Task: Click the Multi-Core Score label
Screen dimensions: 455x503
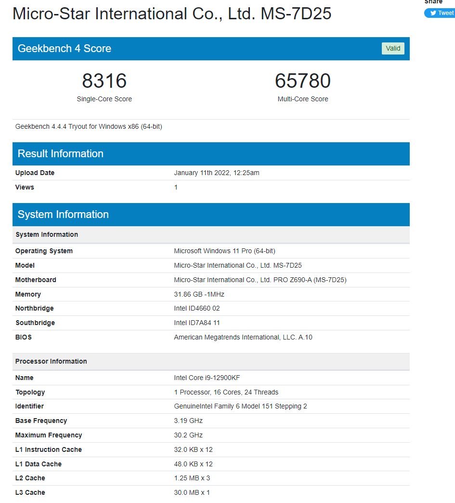Action: [x=302, y=99]
